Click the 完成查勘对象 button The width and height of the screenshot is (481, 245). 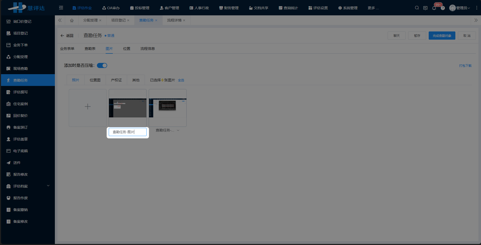pos(442,36)
